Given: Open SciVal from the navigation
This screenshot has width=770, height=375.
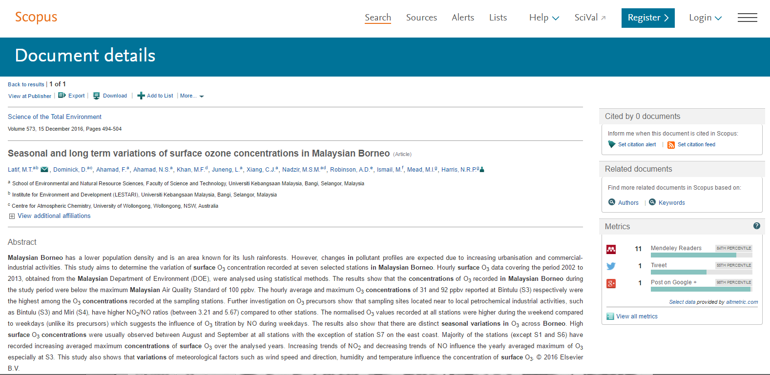Looking at the screenshot, I should pos(586,18).
